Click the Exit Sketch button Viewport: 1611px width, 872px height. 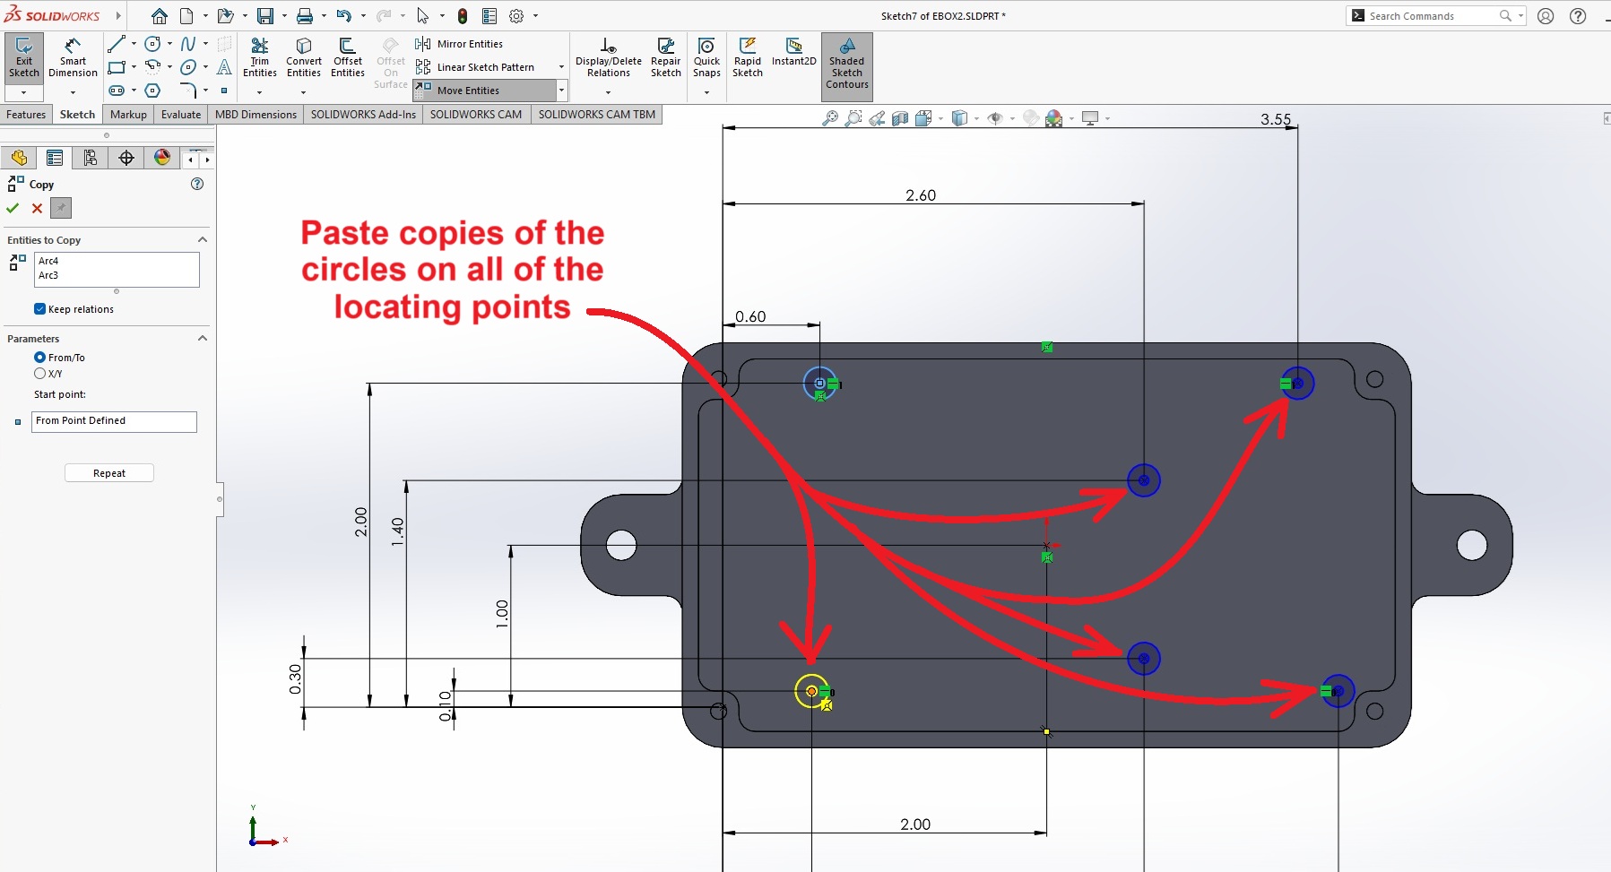[x=24, y=57]
